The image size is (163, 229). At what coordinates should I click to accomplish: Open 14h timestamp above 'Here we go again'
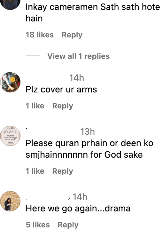click(80, 197)
